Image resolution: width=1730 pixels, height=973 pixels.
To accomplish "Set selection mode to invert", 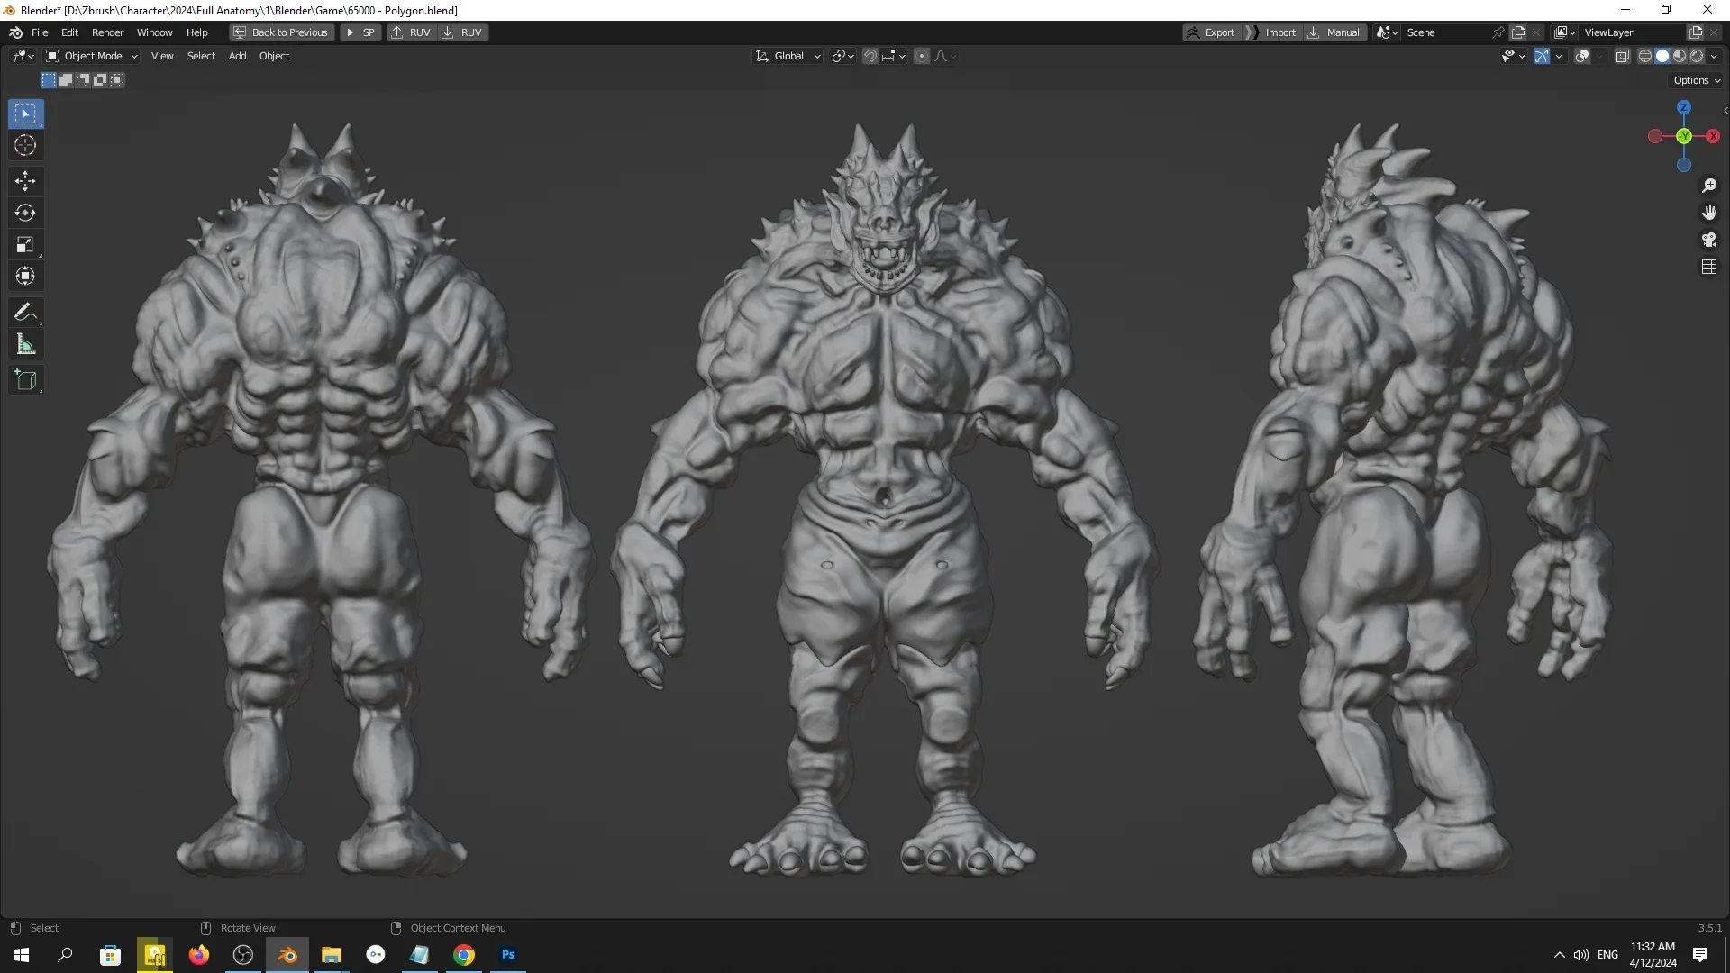I will click(x=100, y=80).
